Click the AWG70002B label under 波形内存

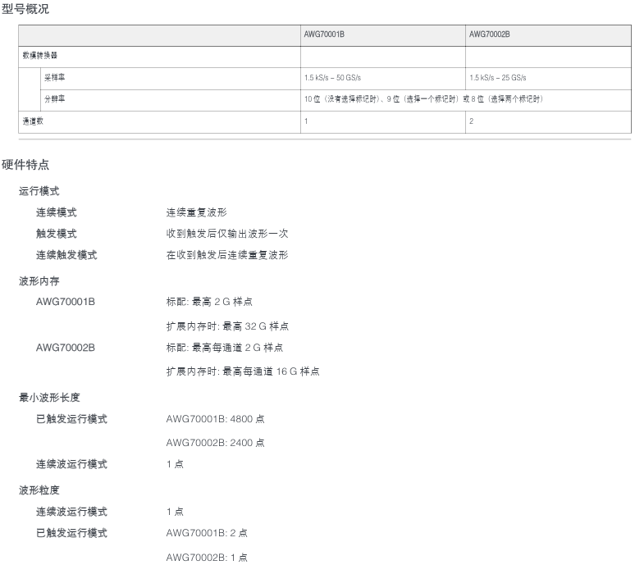pos(66,348)
